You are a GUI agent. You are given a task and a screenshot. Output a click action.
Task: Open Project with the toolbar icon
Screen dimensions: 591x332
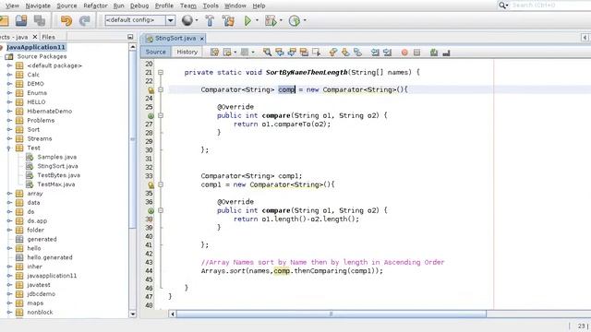[20, 20]
